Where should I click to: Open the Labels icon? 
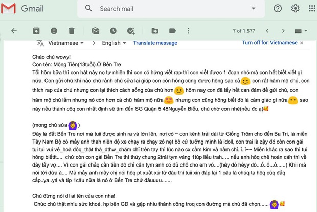[x=172, y=31]
